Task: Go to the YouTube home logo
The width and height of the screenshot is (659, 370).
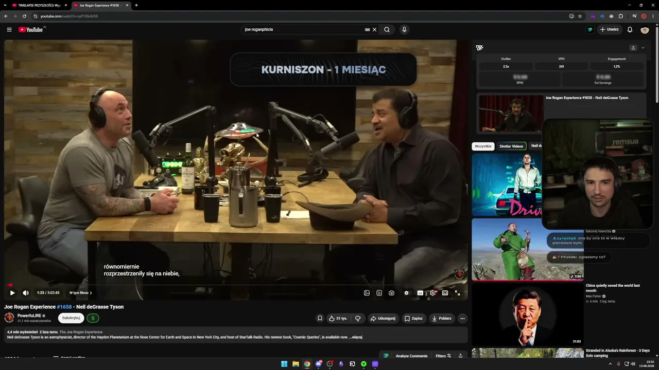Action: [31, 30]
